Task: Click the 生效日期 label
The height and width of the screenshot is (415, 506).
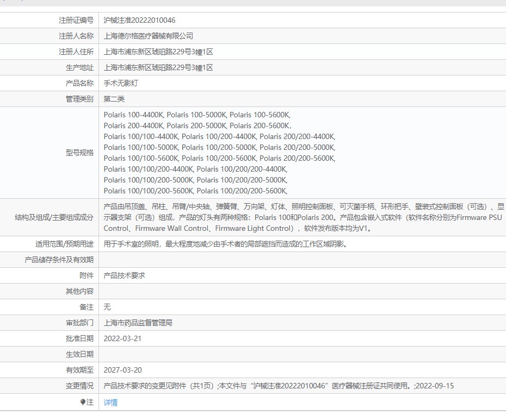Action: (x=79, y=354)
